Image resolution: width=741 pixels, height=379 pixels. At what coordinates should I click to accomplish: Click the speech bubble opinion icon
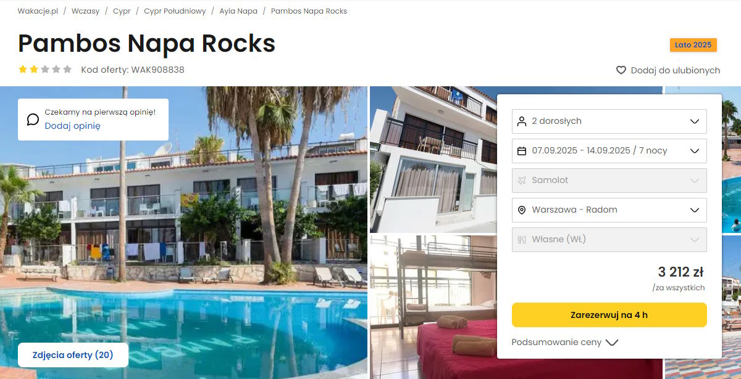(33, 119)
